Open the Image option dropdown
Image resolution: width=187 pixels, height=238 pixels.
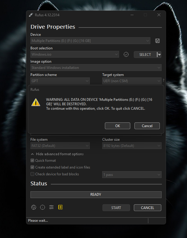(96, 67)
